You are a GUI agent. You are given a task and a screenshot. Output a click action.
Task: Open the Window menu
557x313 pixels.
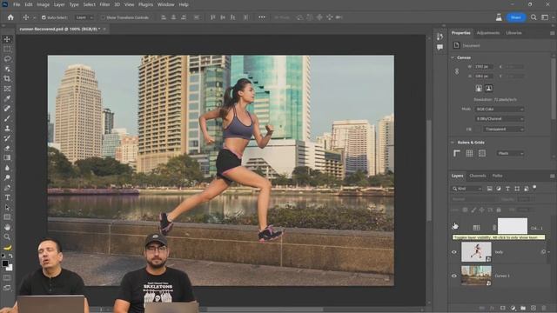click(165, 4)
